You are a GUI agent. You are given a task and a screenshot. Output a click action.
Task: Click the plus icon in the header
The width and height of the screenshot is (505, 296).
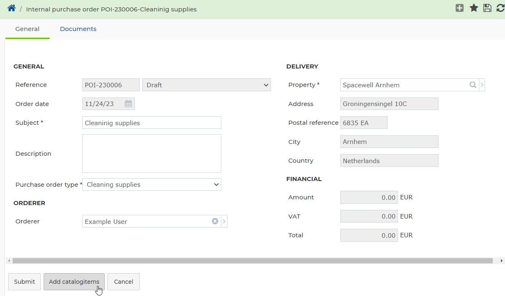click(460, 8)
